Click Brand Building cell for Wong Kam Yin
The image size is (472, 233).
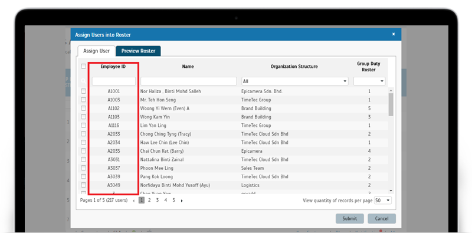tap(256, 117)
